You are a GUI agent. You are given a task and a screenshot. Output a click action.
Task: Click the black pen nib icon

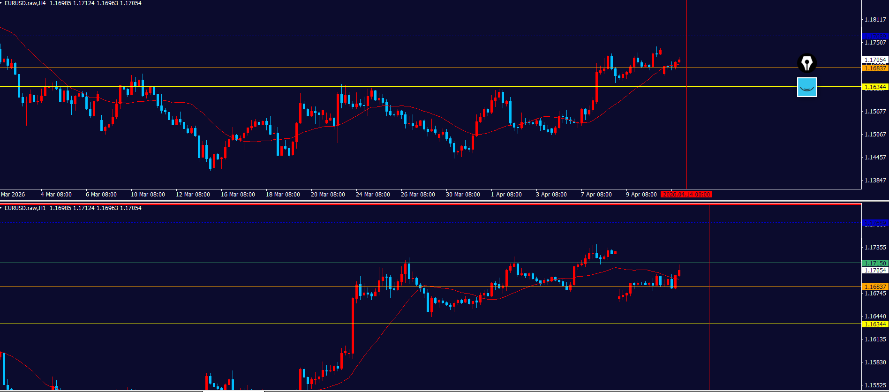point(806,63)
